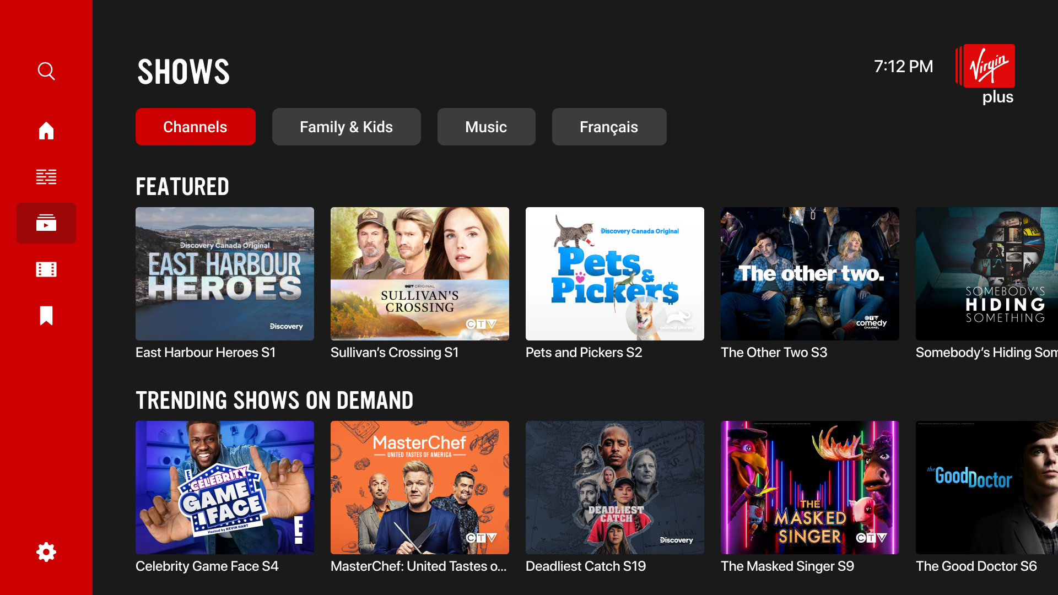Open The Other Two S3 poster
This screenshot has height=595, width=1058.
pyautogui.click(x=809, y=274)
